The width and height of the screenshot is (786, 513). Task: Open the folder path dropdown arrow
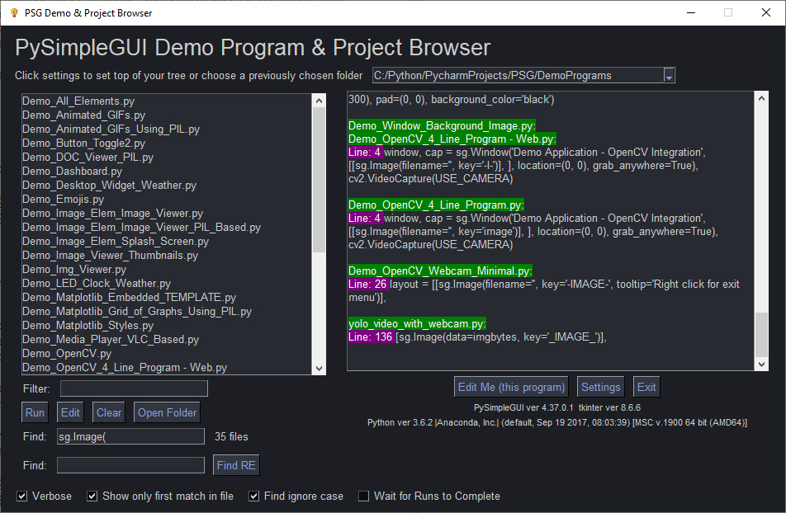tap(669, 76)
